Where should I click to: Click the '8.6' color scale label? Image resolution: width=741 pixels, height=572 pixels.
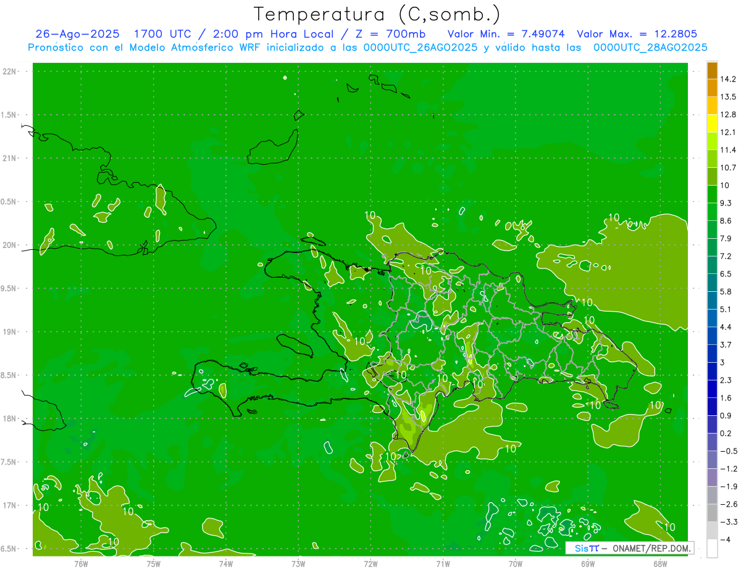point(726,221)
